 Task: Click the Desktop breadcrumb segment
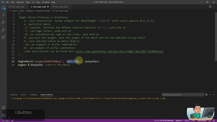point(29,11)
